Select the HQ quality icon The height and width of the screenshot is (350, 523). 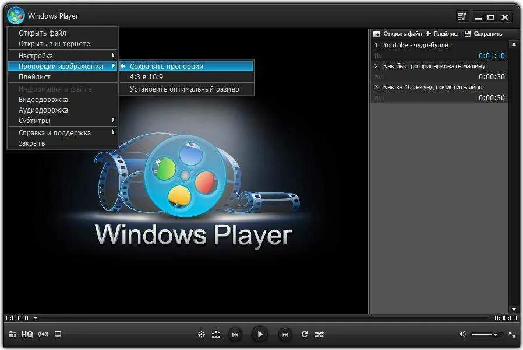coord(26,334)
